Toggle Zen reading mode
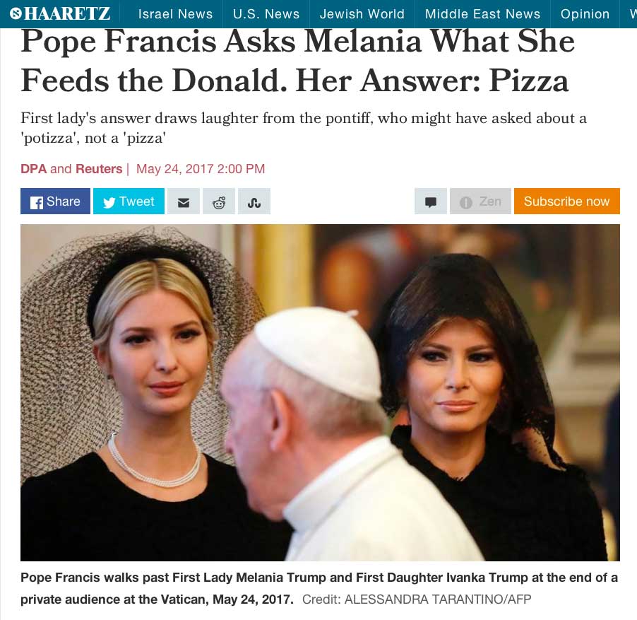Viewport: 637px width, 620px height. (480, 201)
